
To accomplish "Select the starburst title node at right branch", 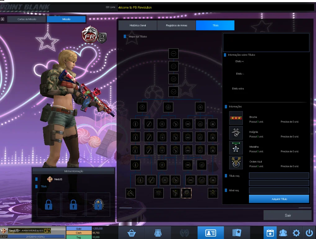I will tap(200, 107).
